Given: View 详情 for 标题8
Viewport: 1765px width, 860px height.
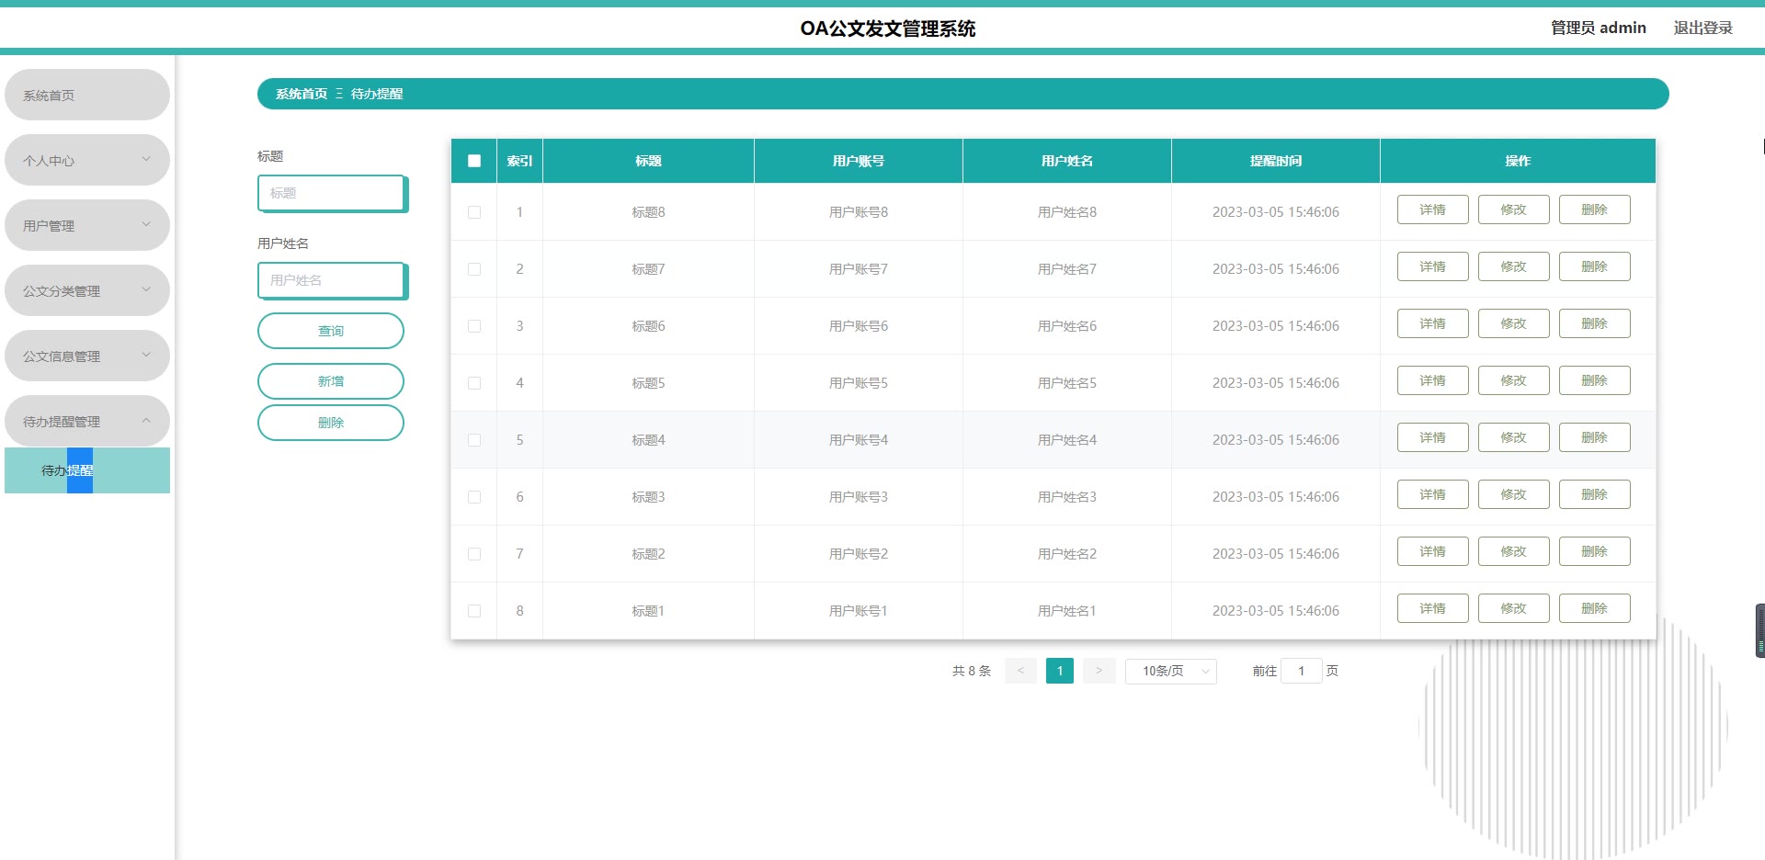Looking at the screenshot, I should (x=1432, y=209).
